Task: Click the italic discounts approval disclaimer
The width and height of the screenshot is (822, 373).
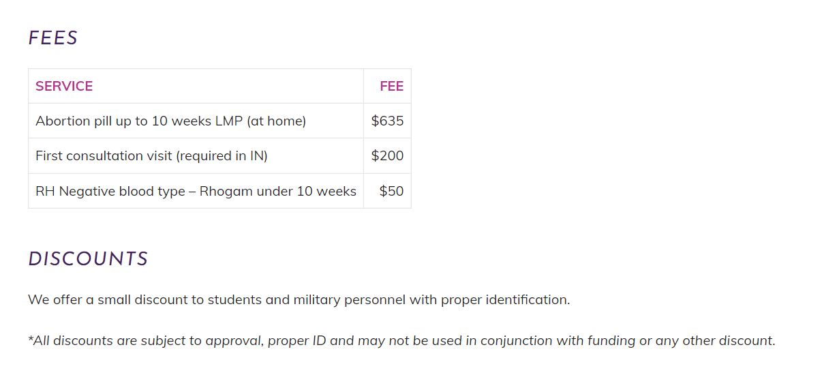Action: tap(401, 340)
